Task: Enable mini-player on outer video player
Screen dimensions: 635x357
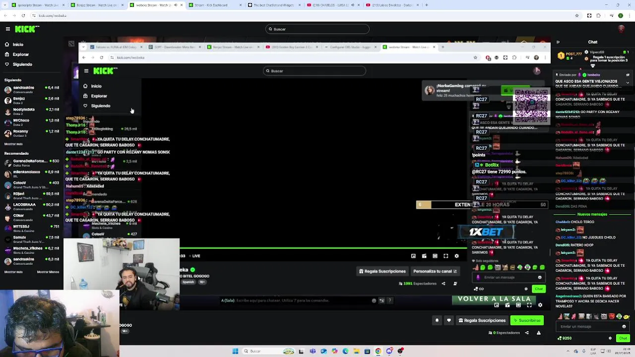Action: [x=497, y=305]
